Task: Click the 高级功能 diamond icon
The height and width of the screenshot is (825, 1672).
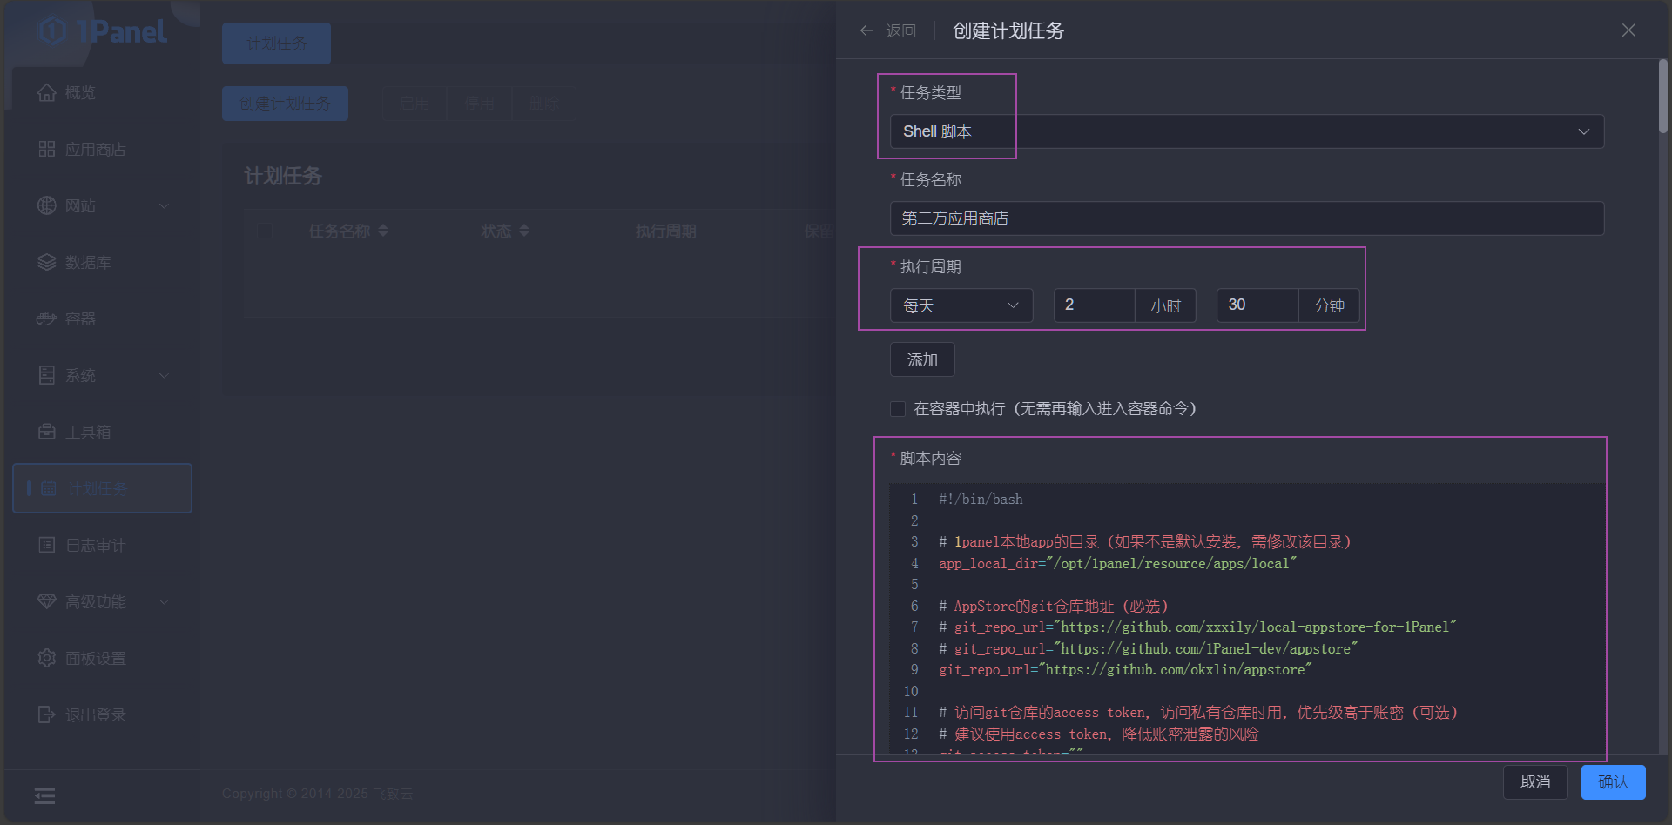Action: coord(47,601)
